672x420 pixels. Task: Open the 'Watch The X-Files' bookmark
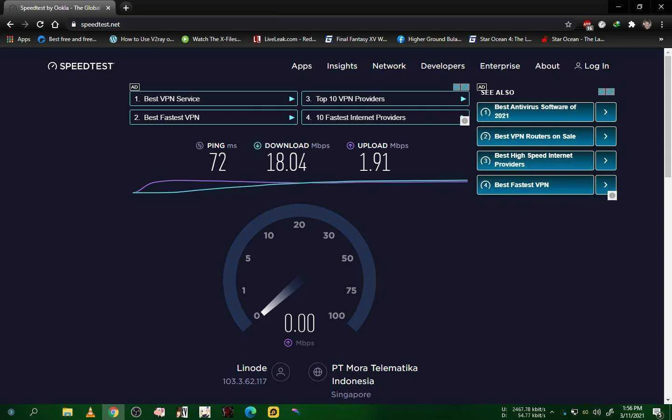(x=211, y=39)
